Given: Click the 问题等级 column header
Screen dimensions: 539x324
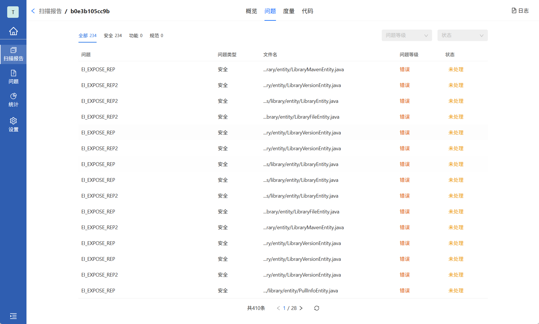Looking at the screenshot, I should (409, 55).
